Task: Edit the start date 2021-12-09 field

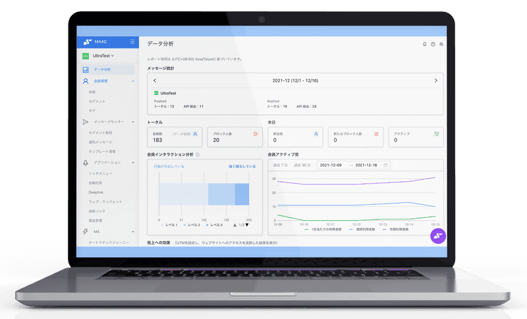Action: coord(331,165)
